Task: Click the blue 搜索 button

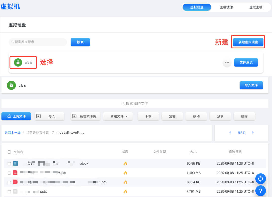Action: [x=80, y=42]
